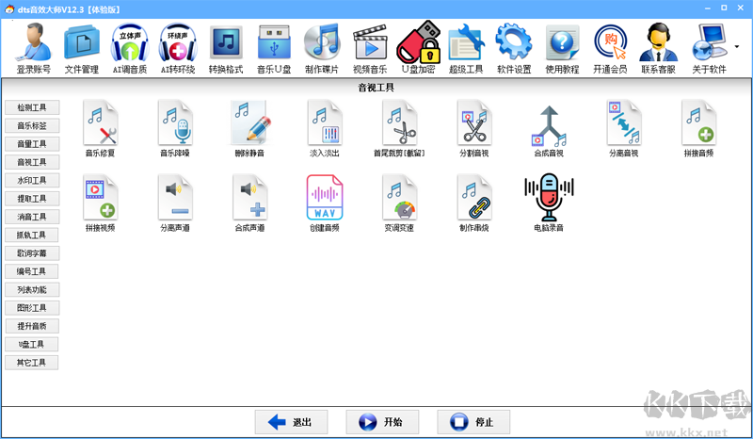Start the 电脑录音 microphone recording tool

548,198
